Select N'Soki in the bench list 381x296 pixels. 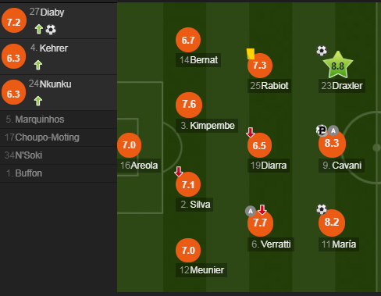point(59,155)
